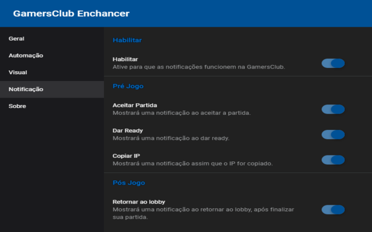Click the Retornar ao lobby option label
This screenshot has height=232, width=372.
[x=139, y=202]
